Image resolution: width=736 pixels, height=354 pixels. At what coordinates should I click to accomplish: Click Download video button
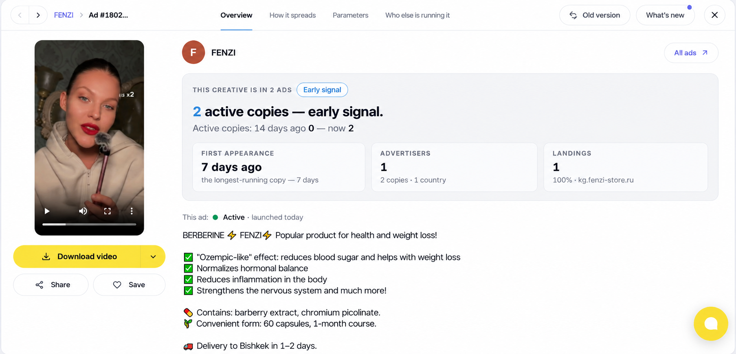tap(77, 256)
